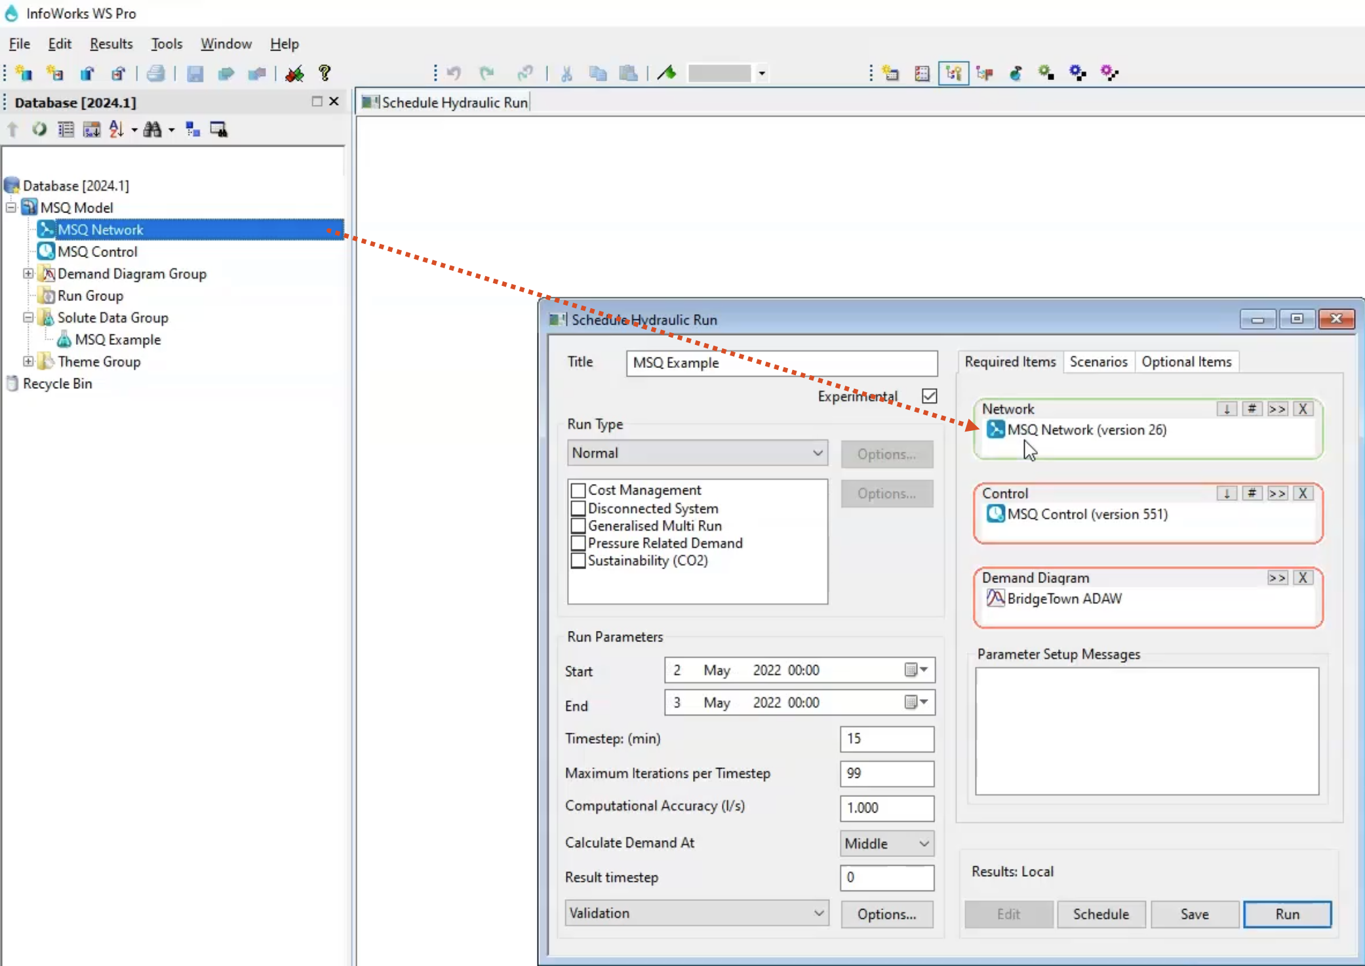The image size is (1365, 966).
Task: Switch to the Scenarios tab
Action: (1098, 361)
